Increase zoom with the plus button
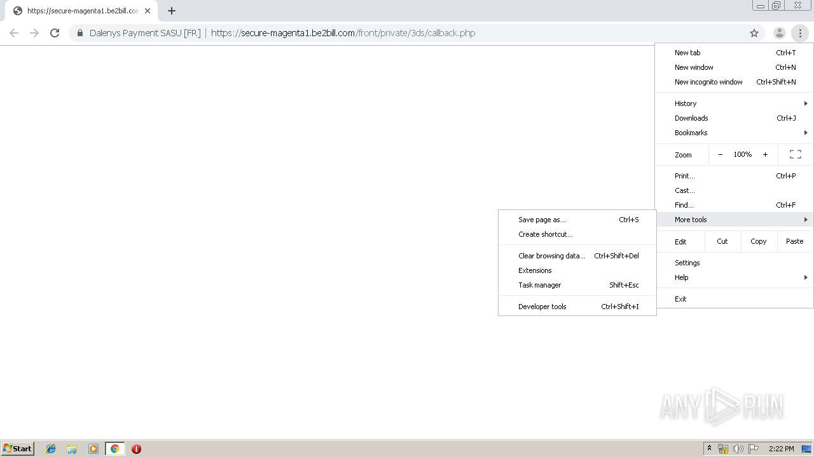The width and height of the screenshot is (814, 457). click(x=765, y=154)
